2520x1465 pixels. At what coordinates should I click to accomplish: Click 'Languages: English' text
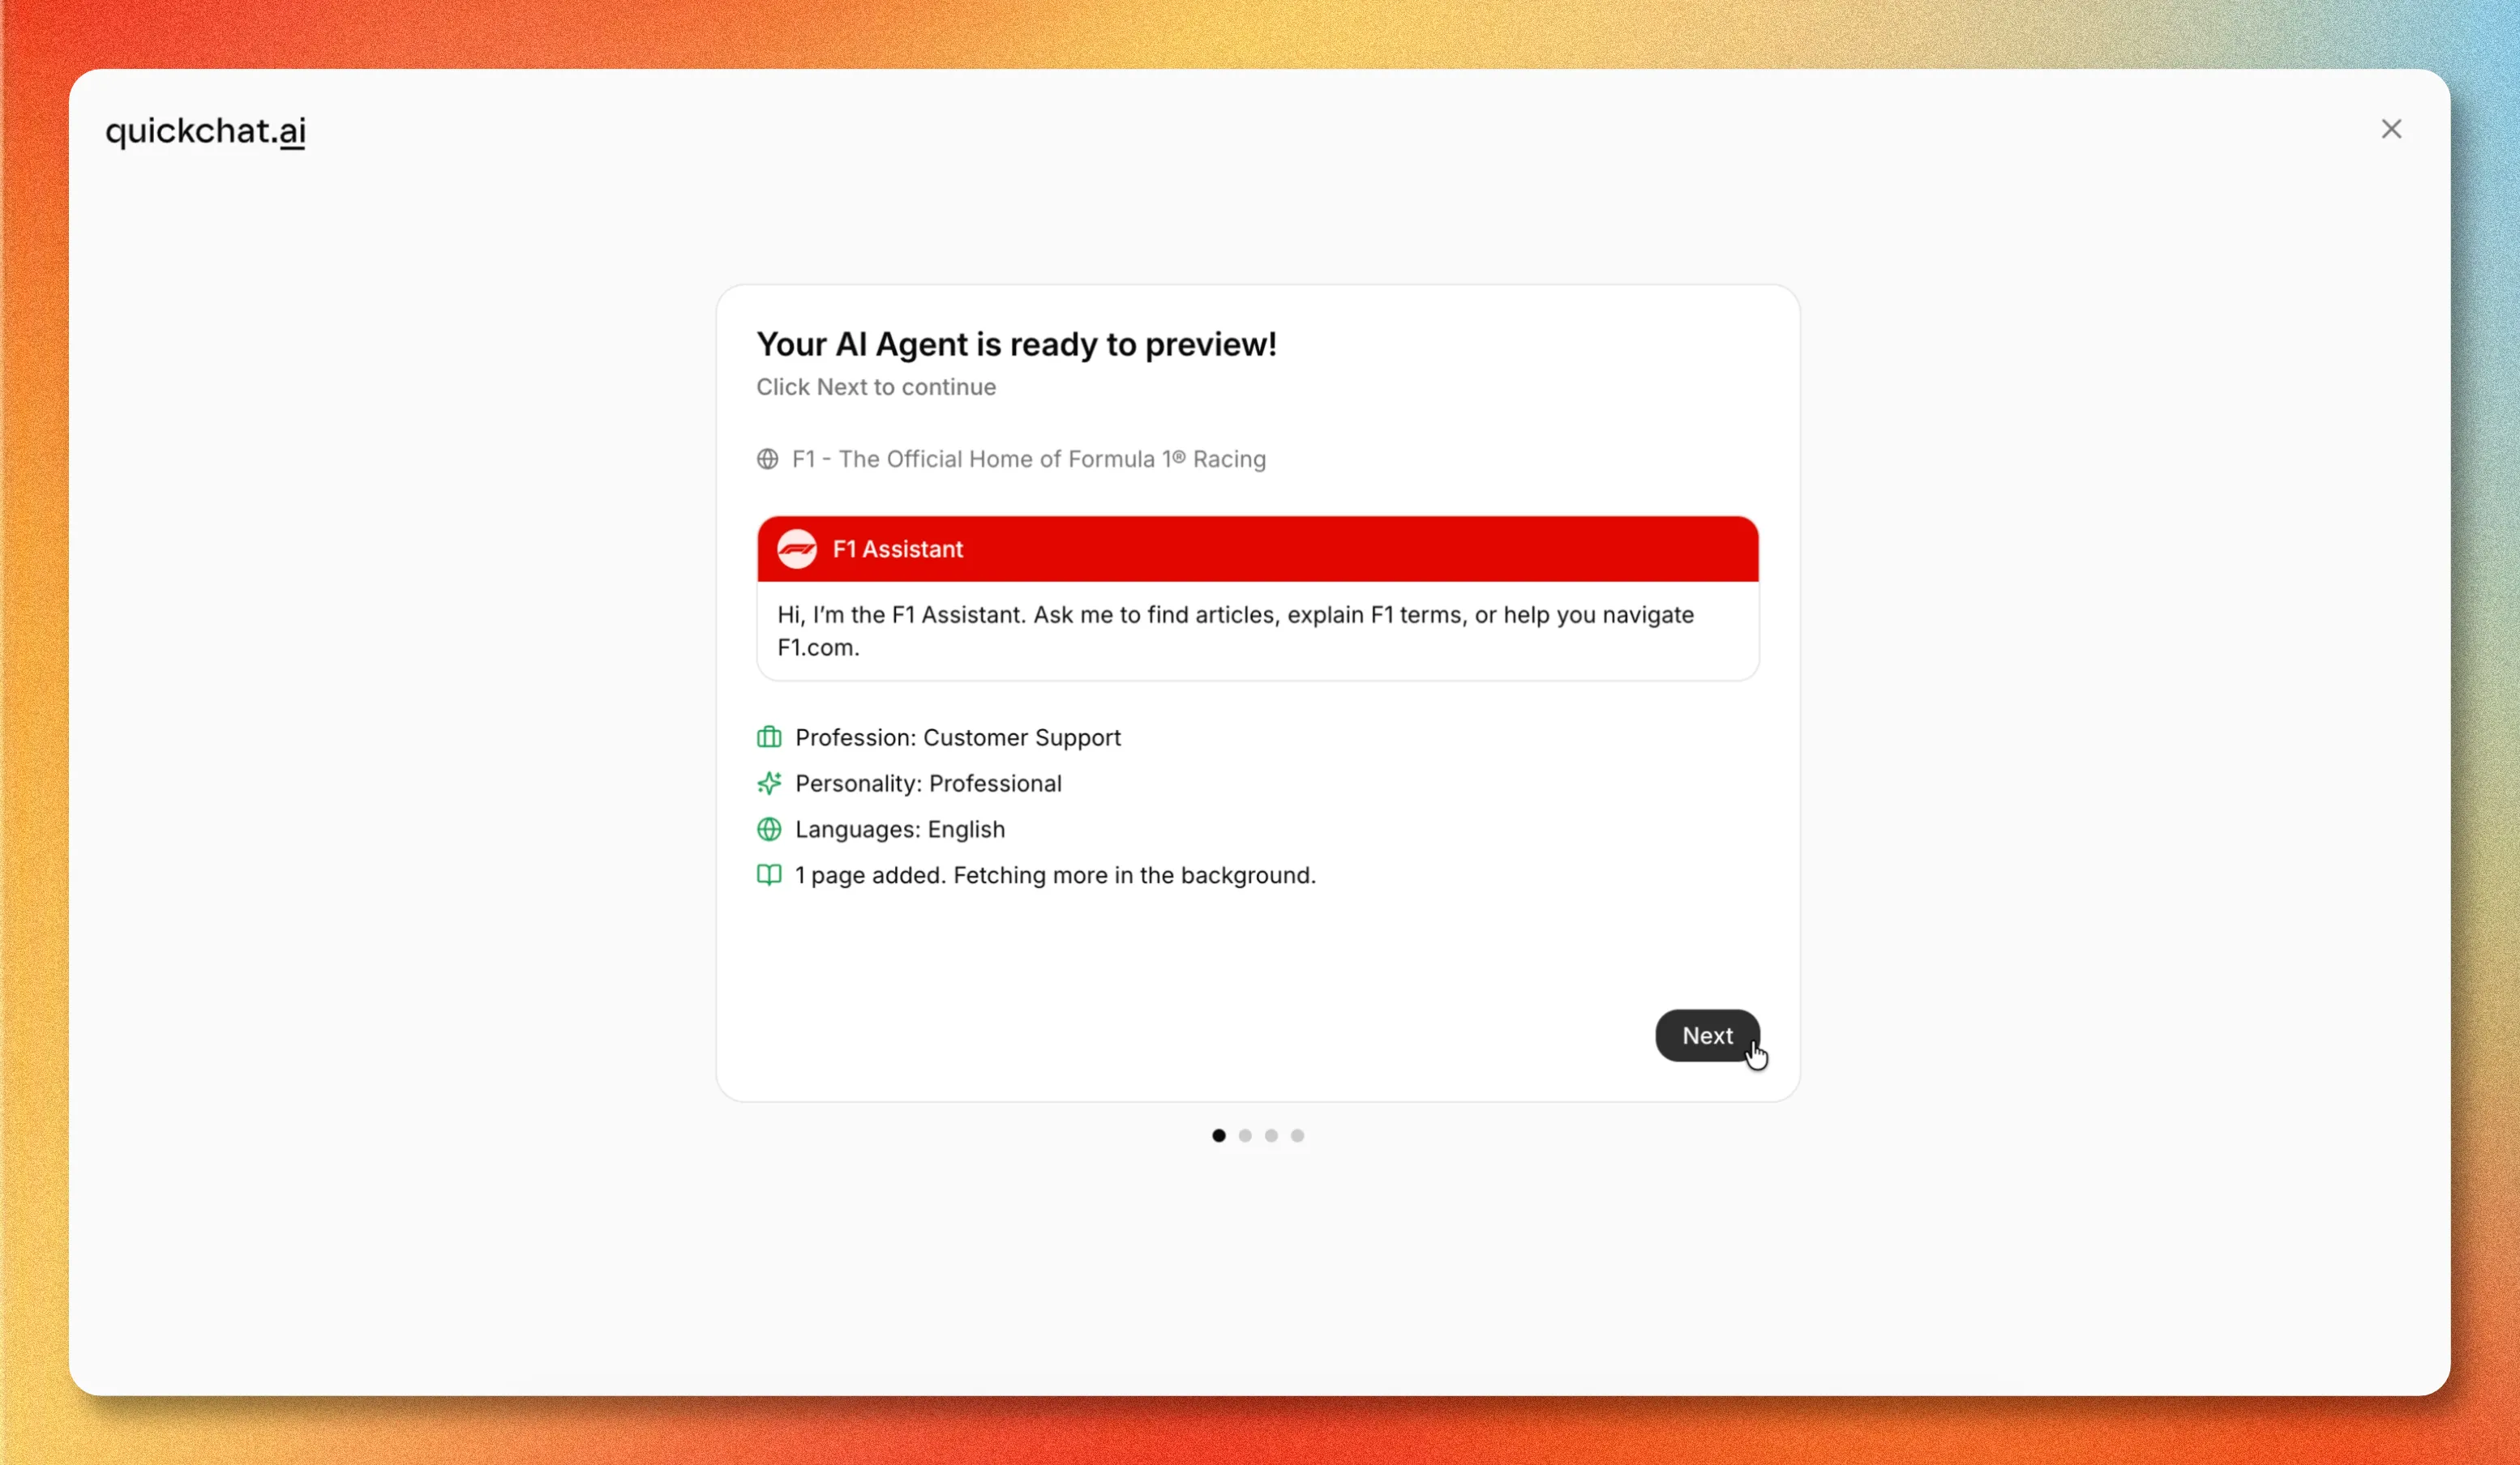900,830
